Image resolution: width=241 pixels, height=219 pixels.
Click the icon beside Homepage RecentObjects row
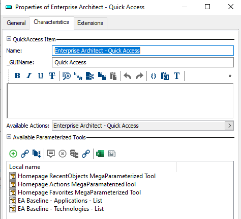pos(12,176)
